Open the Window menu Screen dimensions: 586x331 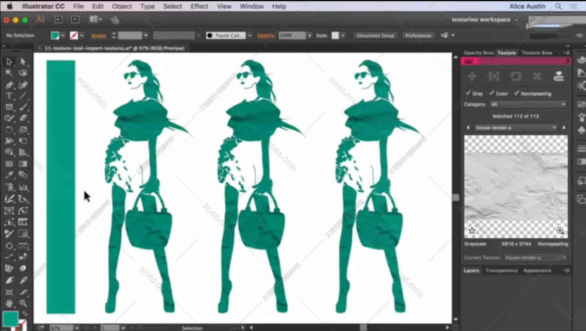tap(251, 6)
